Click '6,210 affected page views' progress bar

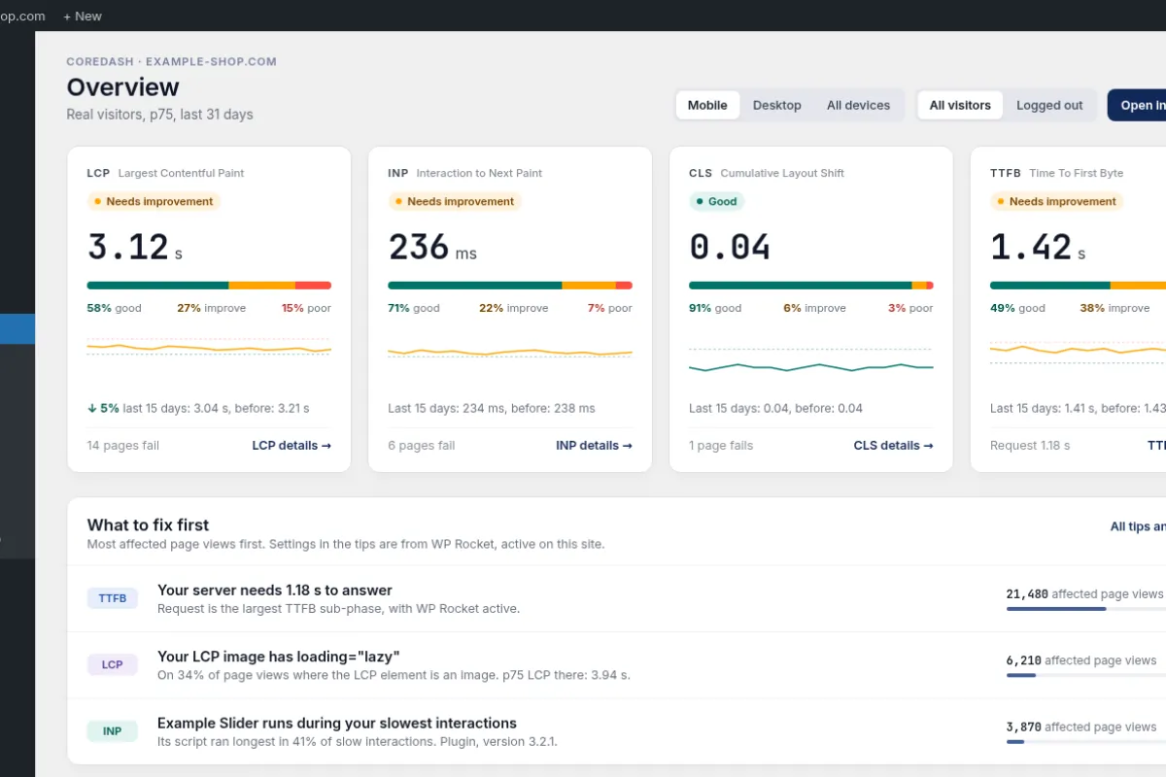click(1085, 675)
